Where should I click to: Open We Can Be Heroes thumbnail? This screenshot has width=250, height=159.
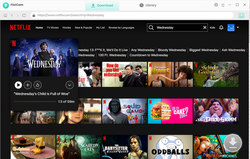(x=170, y=74)
